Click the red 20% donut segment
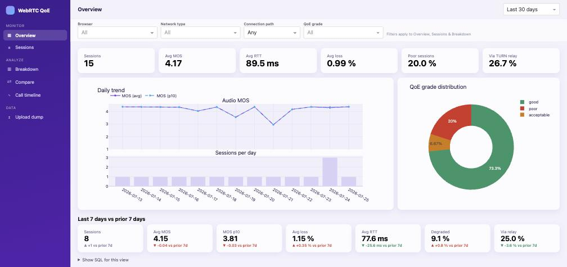 [x=452, y=121]
